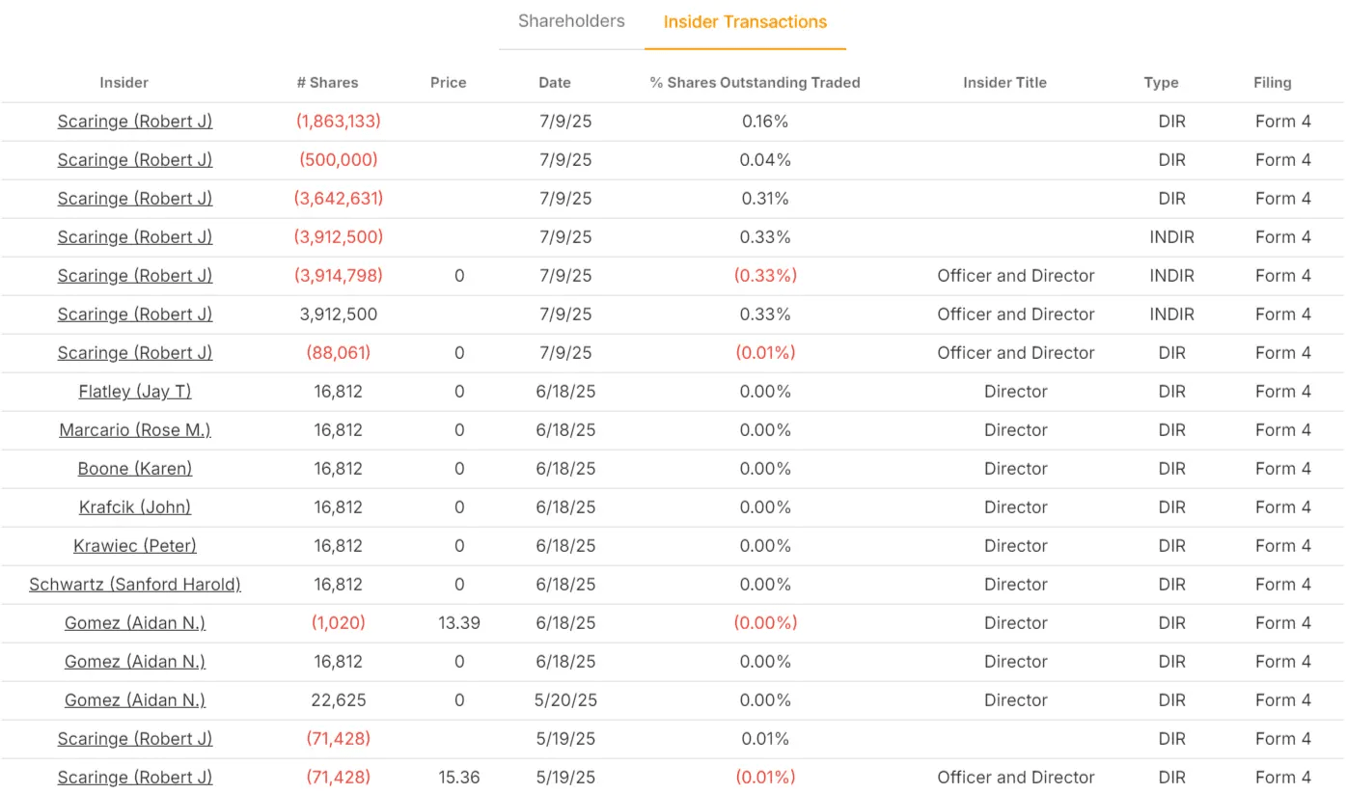
Task: Switch to the Shareholders tab
Action: (571, 21)
